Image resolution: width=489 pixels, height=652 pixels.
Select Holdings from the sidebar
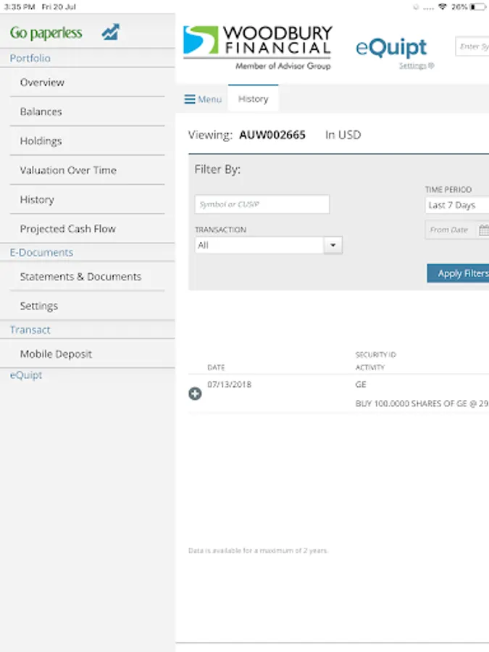pyautogui.click(x=41, y=141)
